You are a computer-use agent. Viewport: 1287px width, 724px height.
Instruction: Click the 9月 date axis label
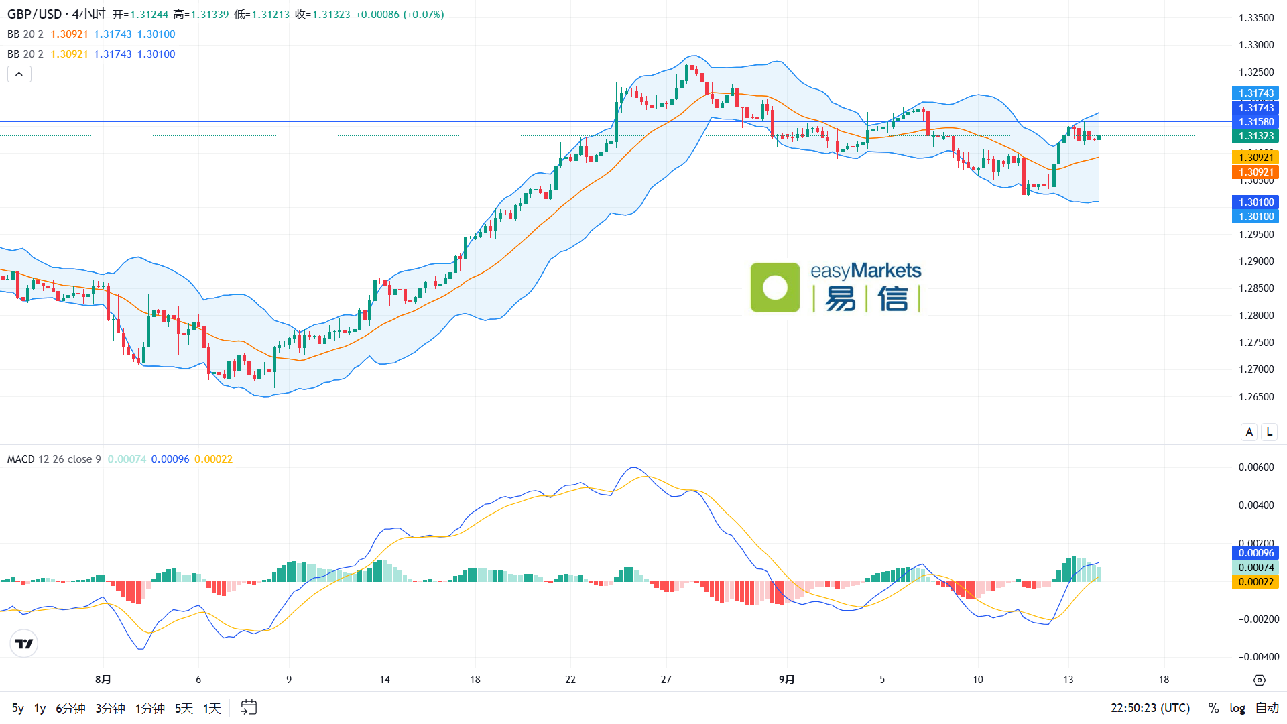tap(787, 680)
